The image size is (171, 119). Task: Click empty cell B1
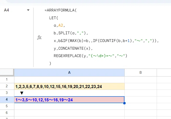click(141, 80)
